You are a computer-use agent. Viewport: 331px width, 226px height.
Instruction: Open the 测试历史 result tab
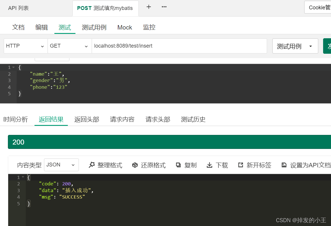[193, 119]
